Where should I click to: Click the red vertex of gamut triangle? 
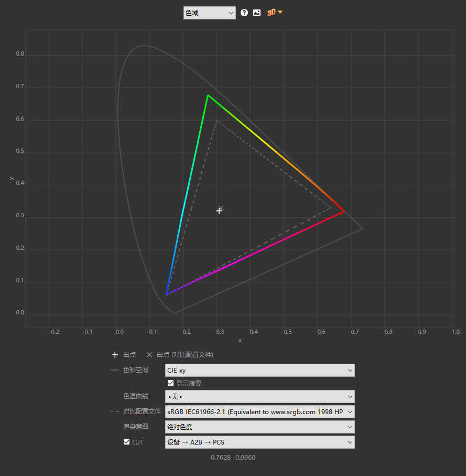pos(343,211)
